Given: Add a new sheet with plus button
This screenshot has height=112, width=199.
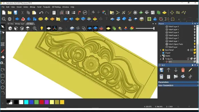Looking at the screenshot, I should tap(195, 56).
